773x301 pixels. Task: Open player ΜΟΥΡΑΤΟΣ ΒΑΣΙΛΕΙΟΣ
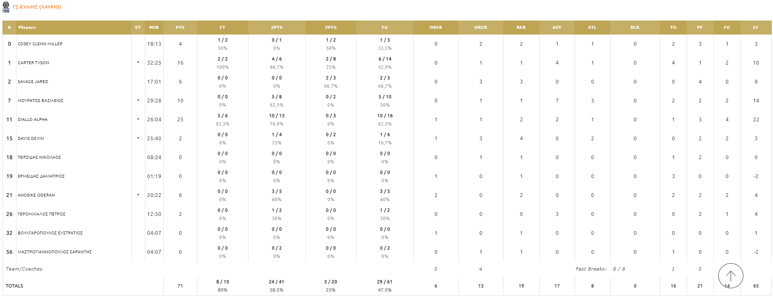40,101
